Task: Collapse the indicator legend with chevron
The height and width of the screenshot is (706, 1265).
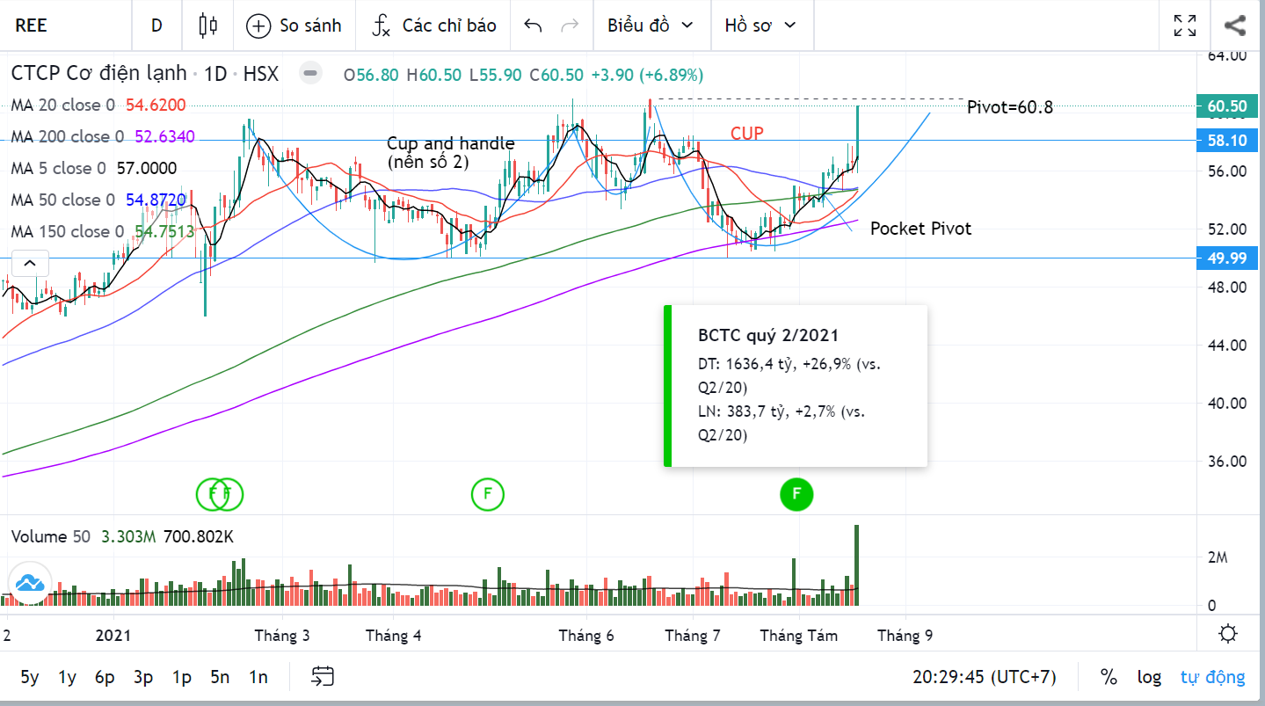Action: (x=29, y=263)
